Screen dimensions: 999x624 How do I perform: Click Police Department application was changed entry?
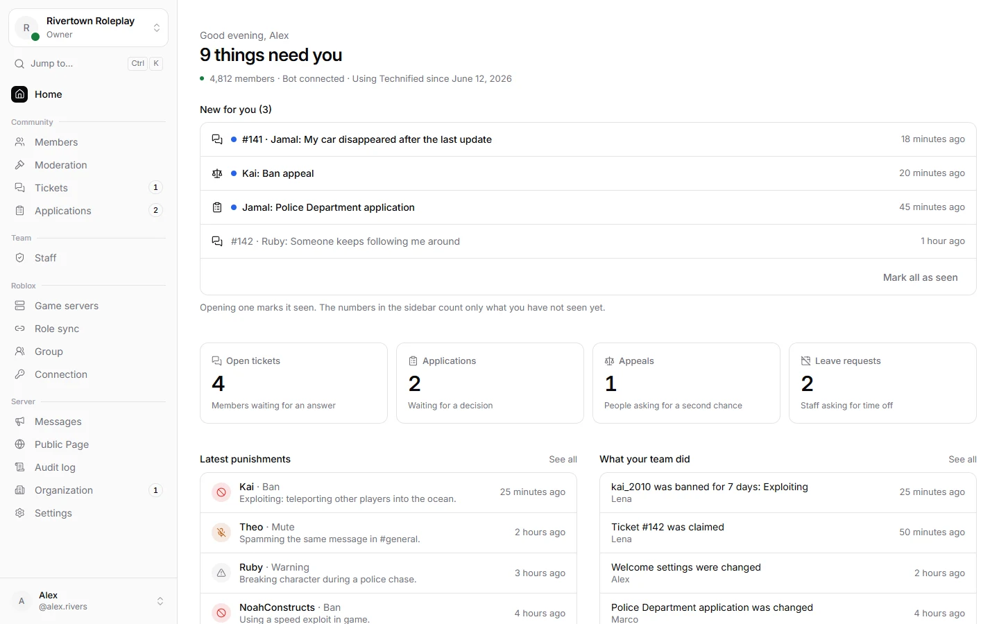coord(788,610)
